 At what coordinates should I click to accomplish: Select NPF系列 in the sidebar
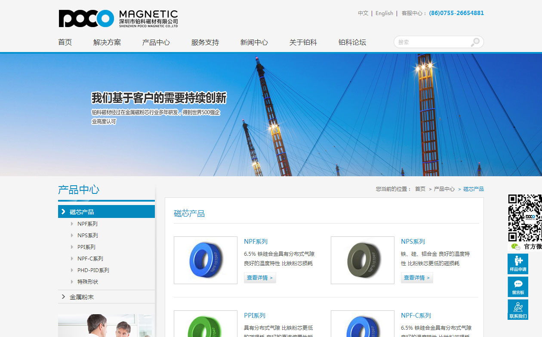pos(87,224)
